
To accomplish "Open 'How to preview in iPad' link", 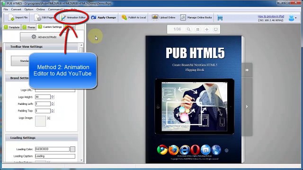I will click(271, 17).
